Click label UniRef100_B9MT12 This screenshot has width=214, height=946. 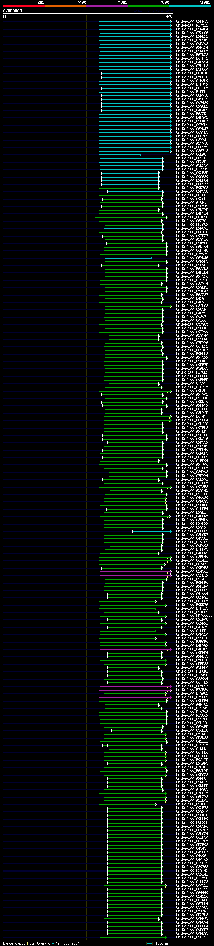192,937
